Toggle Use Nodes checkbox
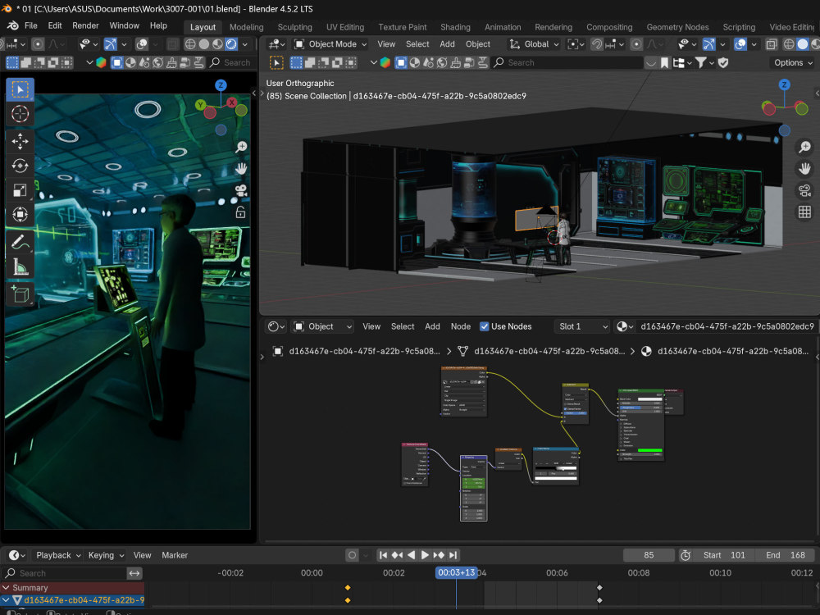The image size is (820, 615). tap(485, 326)
